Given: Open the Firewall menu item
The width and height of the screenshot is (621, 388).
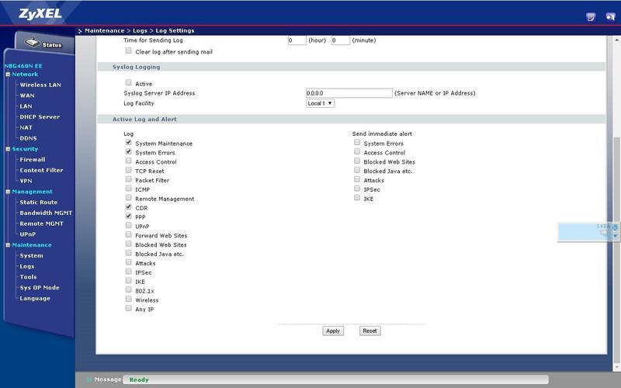Looking at the screenshot, I should pos(33,159).
